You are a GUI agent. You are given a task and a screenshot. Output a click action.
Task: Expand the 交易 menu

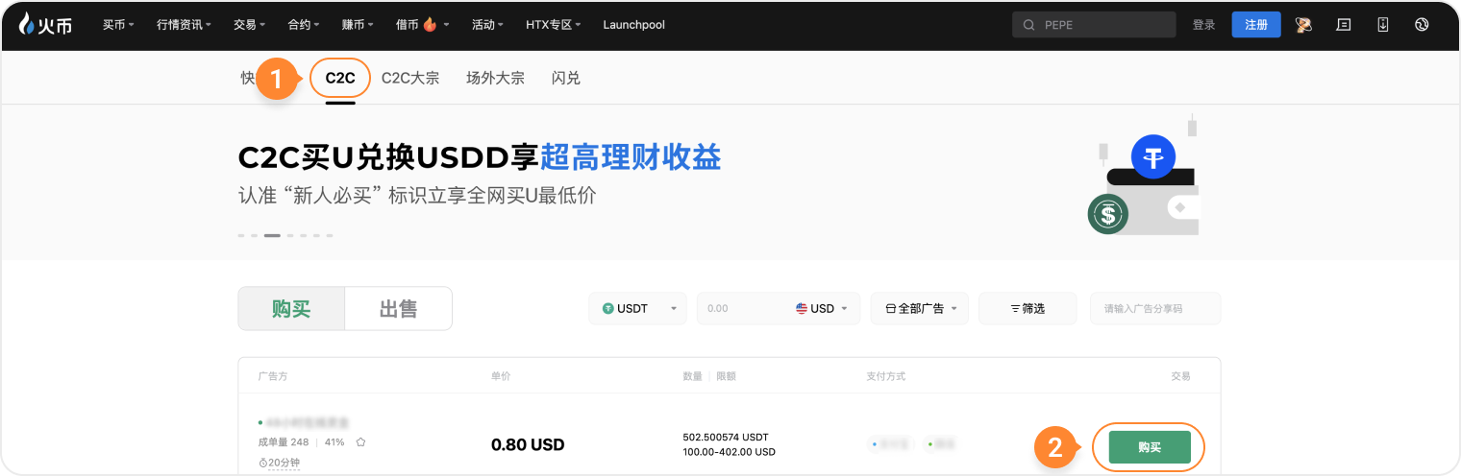pyautogui.click(x=250, y=25)
